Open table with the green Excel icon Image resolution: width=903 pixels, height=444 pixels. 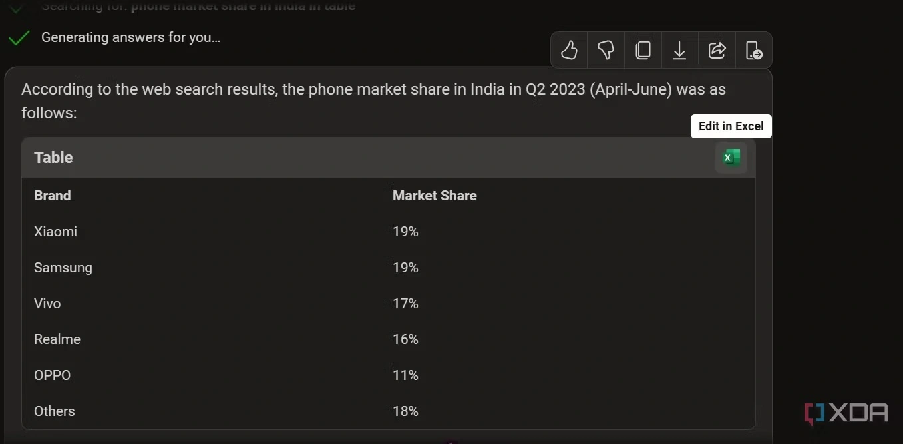point(731,158)
